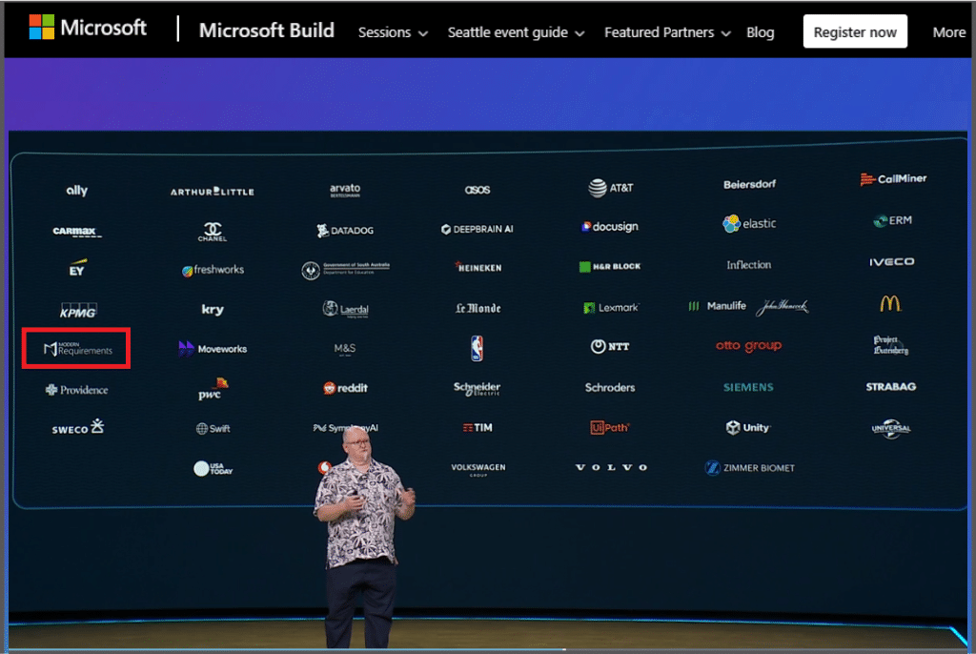The width and height of the screenshot is (976, 654).
Task: Click the KPMG logo
Action: [78, 310]
